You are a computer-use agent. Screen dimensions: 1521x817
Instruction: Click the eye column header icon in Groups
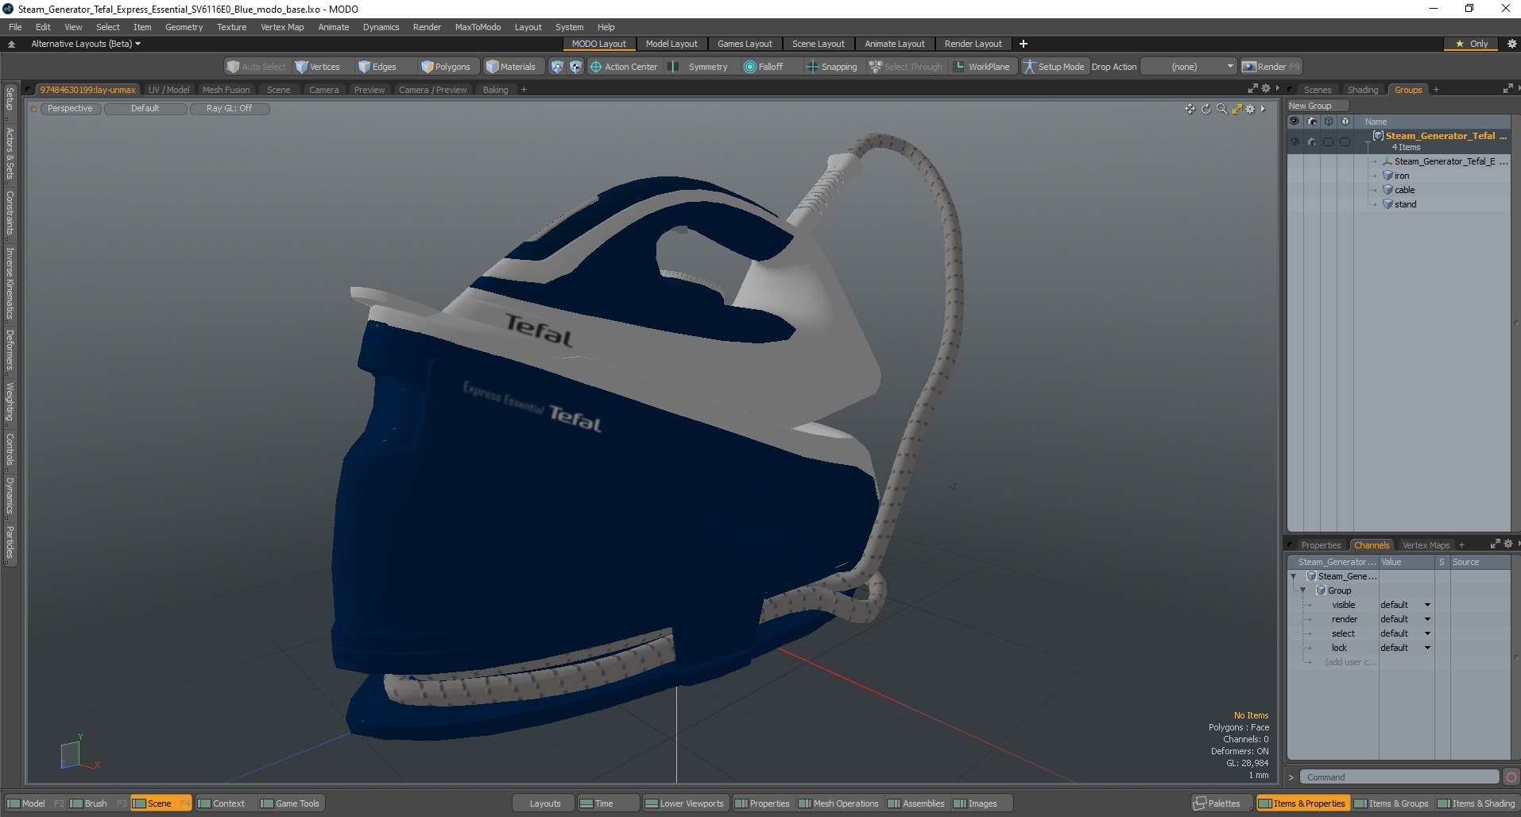(1295, 122)
